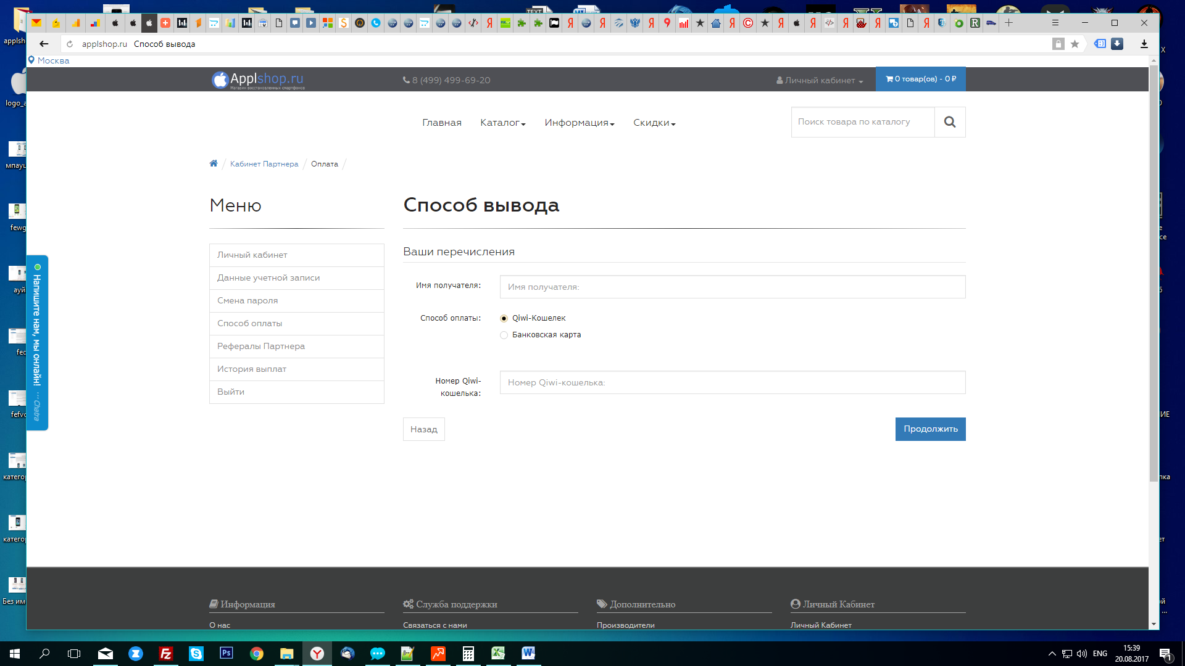Select the Qiwi-Кошелек radio option

[x=504, y=318]
